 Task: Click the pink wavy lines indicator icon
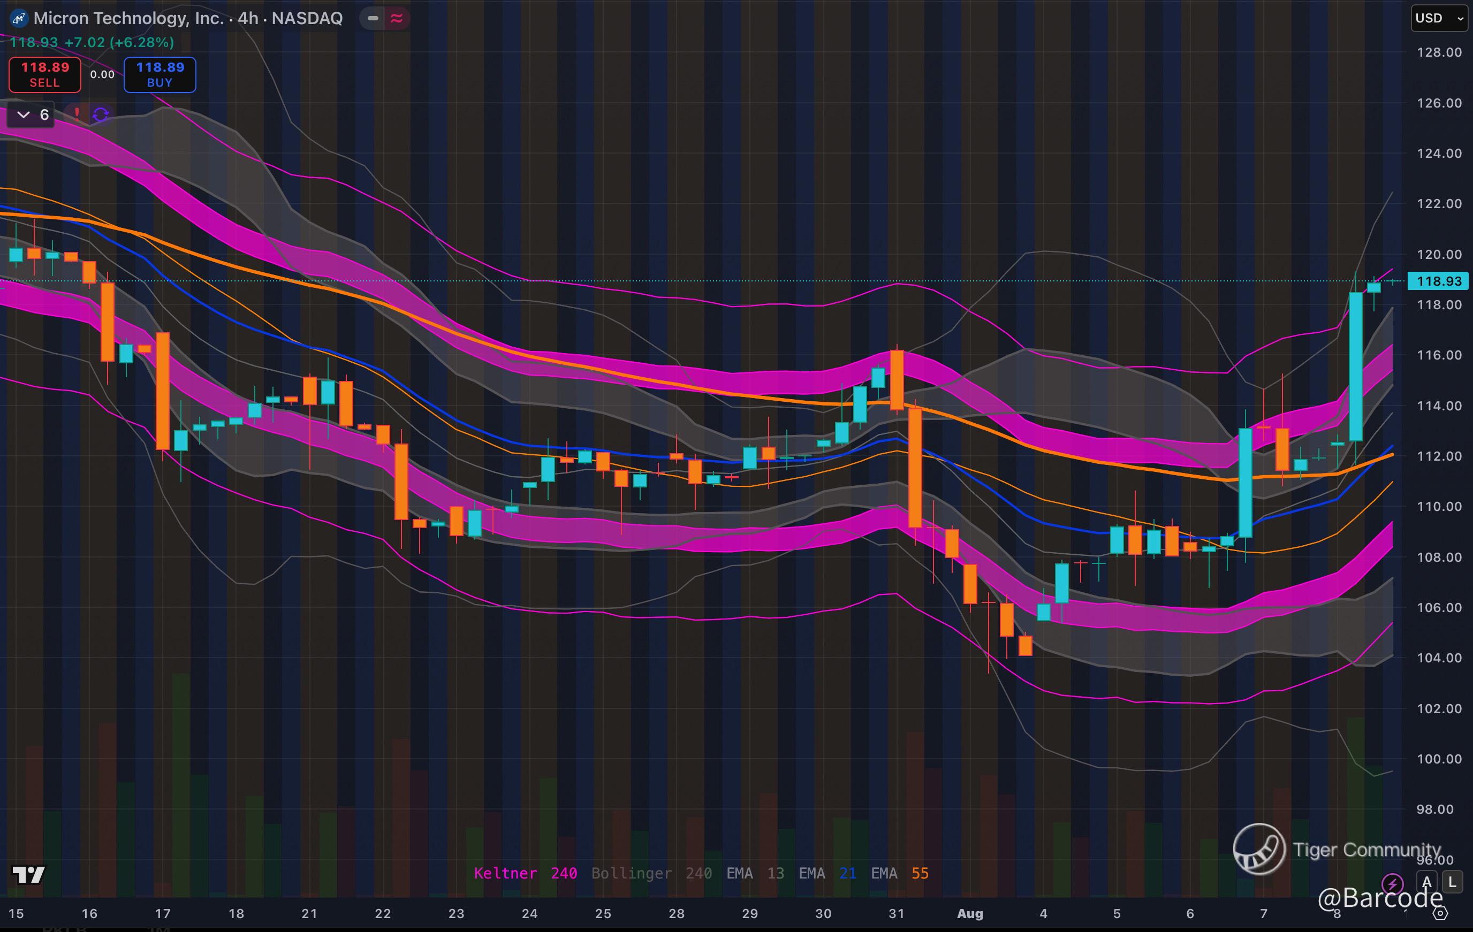point(397,18)
